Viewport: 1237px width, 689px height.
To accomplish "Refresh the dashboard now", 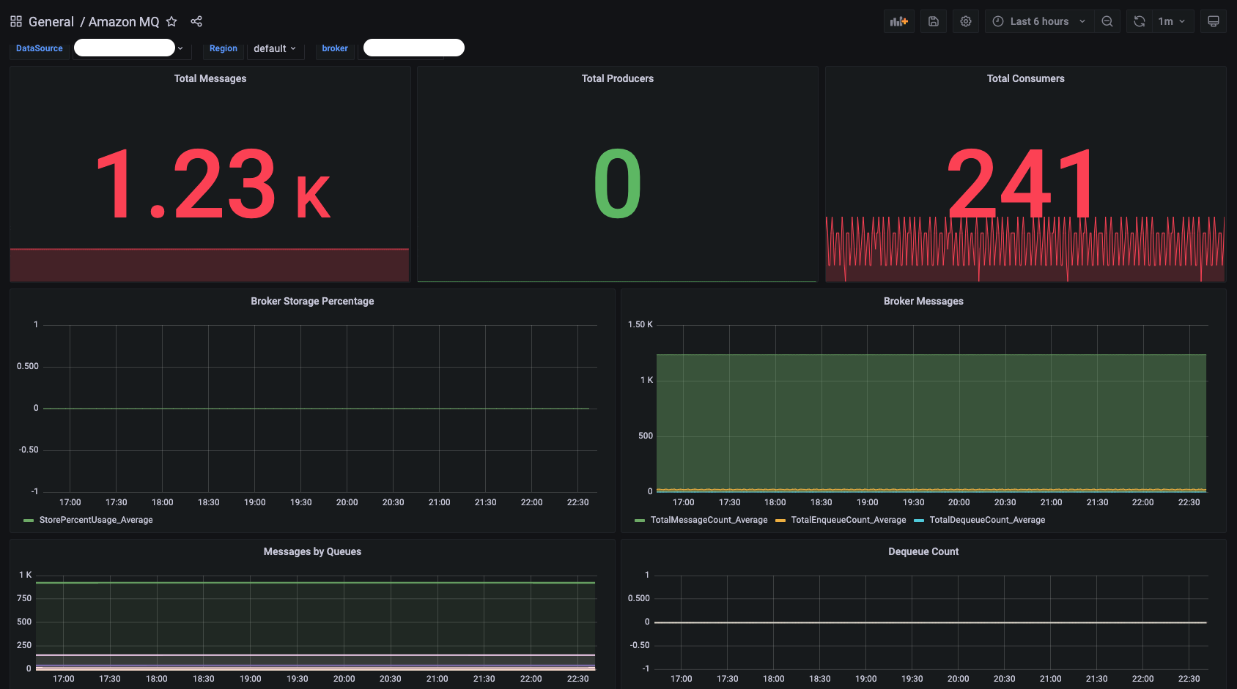I will pos(1140,21).
